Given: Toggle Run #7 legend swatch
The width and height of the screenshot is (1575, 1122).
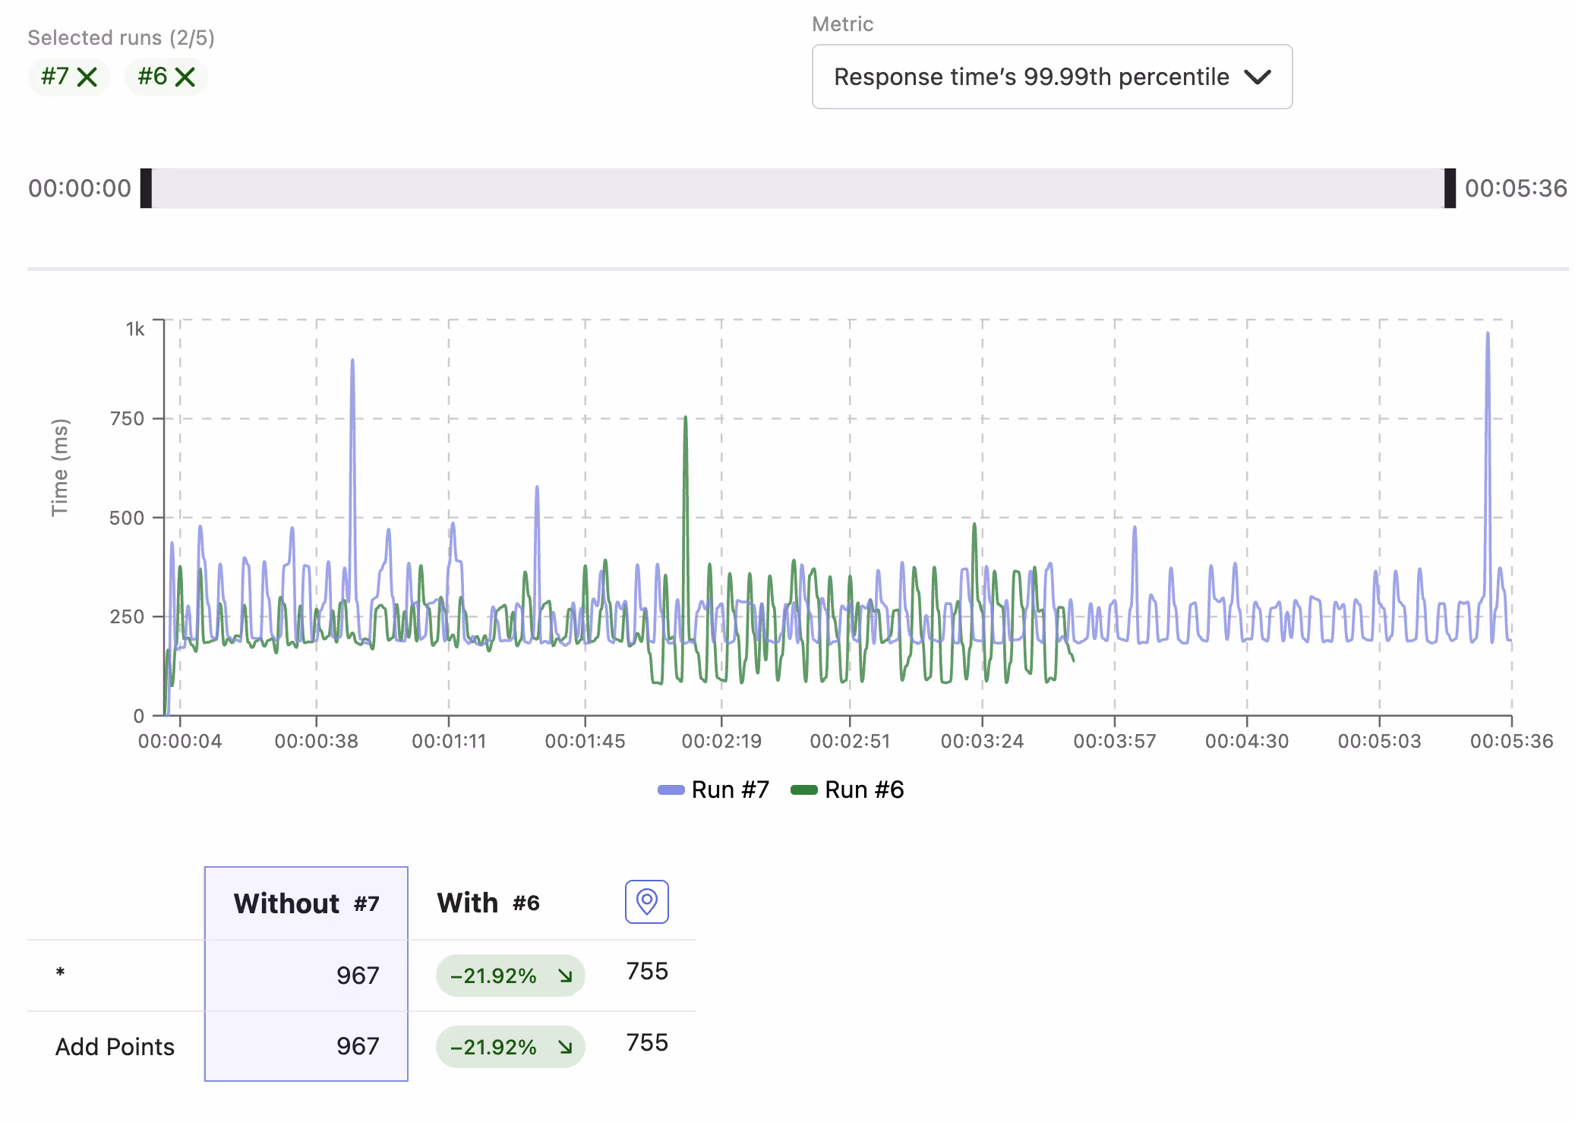Looking at the screenshot, I should (671, 789).
